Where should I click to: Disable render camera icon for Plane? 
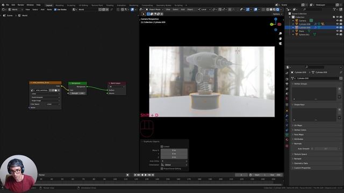[x=341, y=31]
